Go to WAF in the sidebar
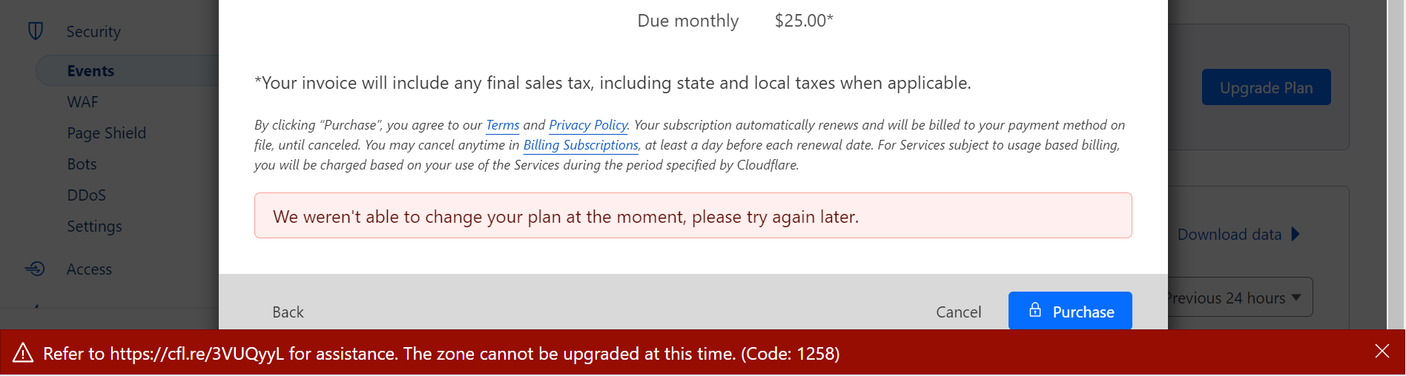This screenshot has height=376, width=1406. point(82,102)
